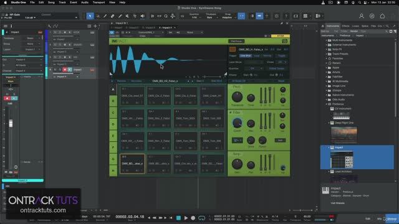Select the Deep Flight One thumbnail

pyautogui.click(x=344, y=134)
